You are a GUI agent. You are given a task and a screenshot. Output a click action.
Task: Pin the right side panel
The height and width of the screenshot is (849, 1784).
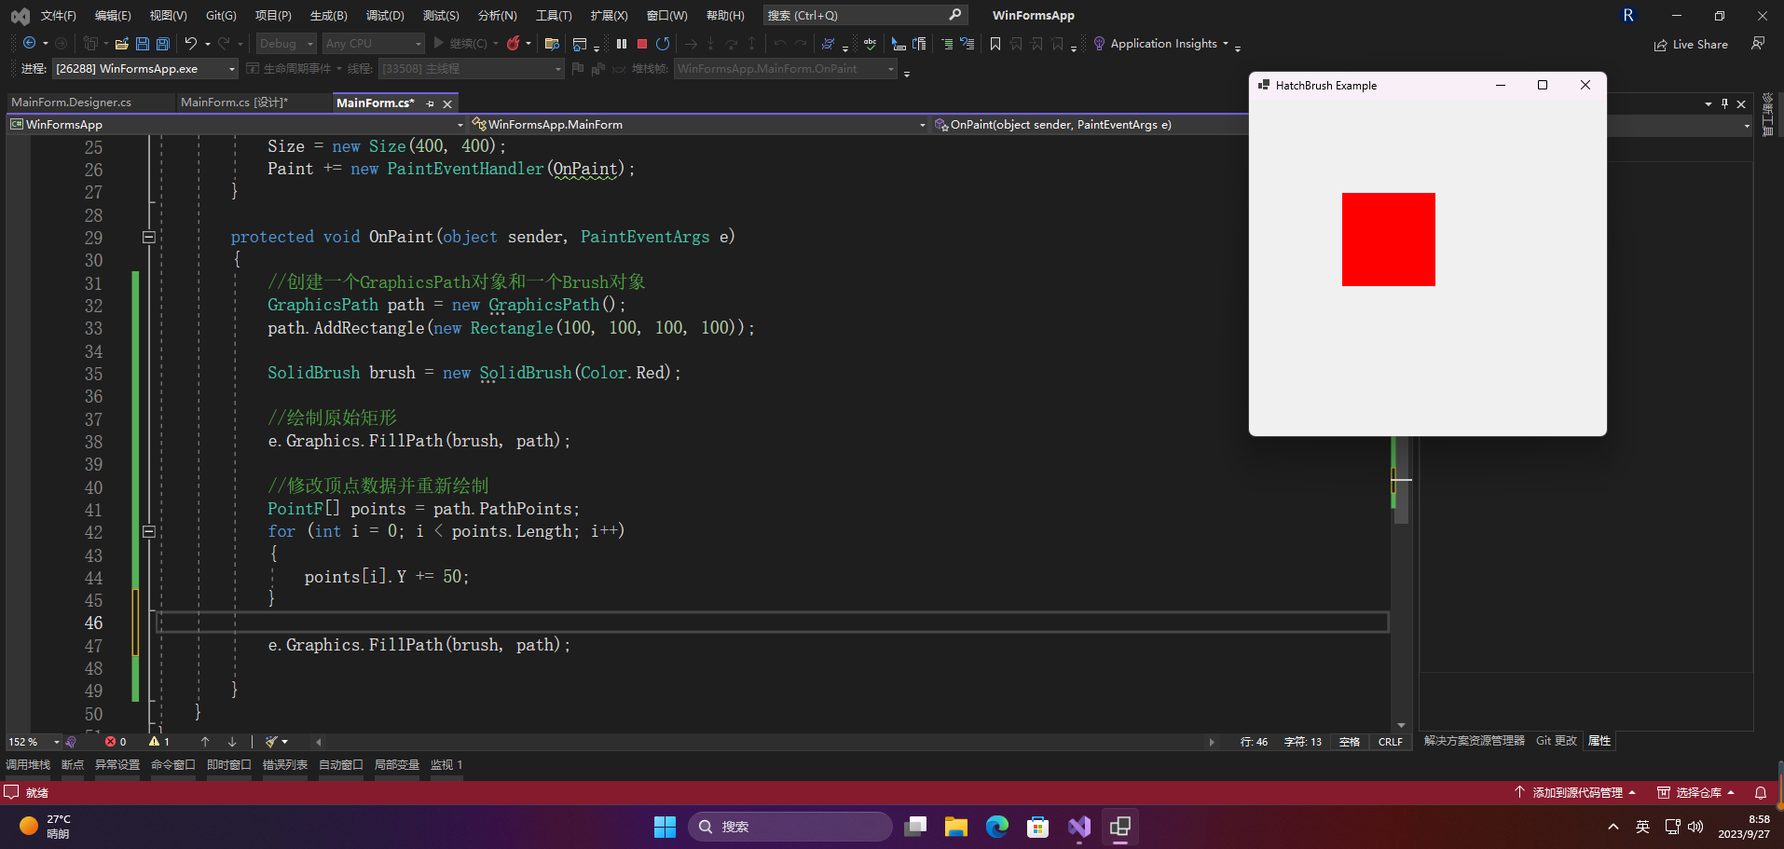[x=1724, y=103]
